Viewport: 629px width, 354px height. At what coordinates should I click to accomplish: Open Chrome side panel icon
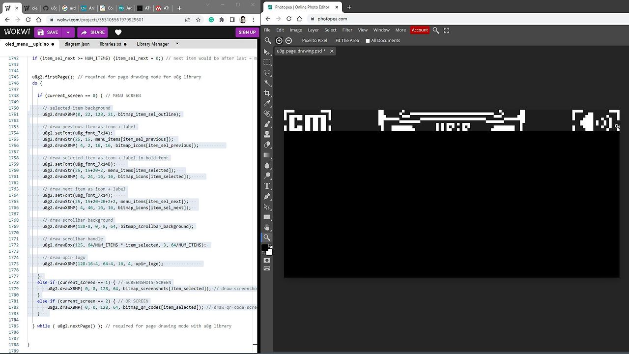coord(232,20)
